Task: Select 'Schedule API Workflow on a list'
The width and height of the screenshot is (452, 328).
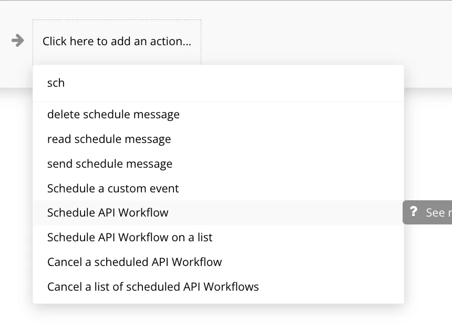Action: point(130,237)
